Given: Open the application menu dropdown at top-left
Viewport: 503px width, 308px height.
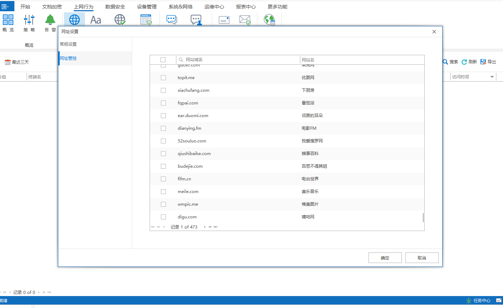Looking at the screenshot, I should (5, 6).
